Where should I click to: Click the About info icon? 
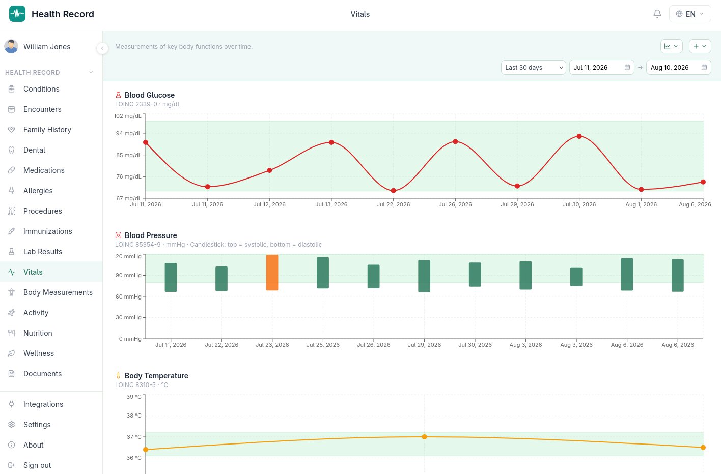(x=12, y=445)
